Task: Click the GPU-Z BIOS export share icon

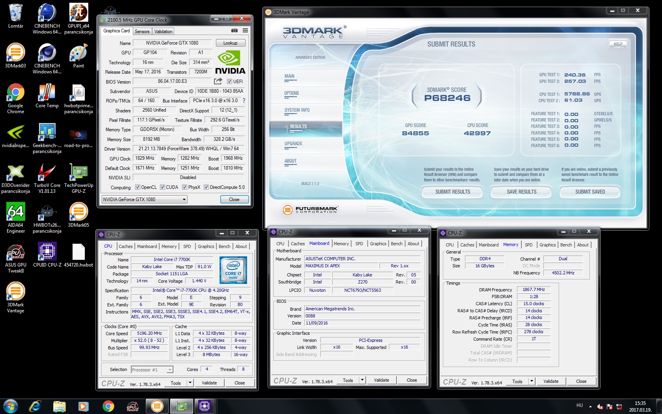Action: [218, 81]
